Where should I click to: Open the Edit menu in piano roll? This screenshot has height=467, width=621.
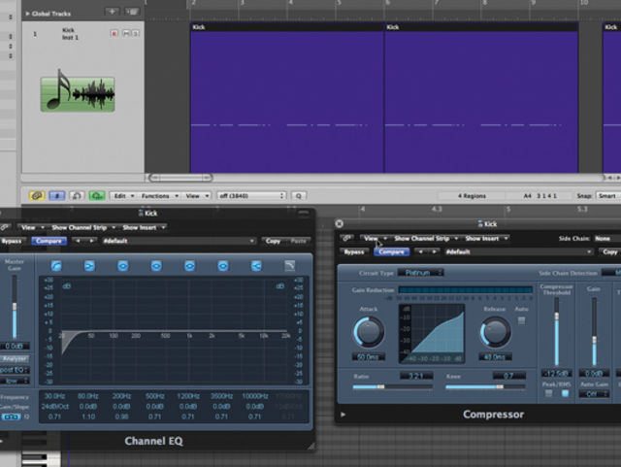point(123,196)
